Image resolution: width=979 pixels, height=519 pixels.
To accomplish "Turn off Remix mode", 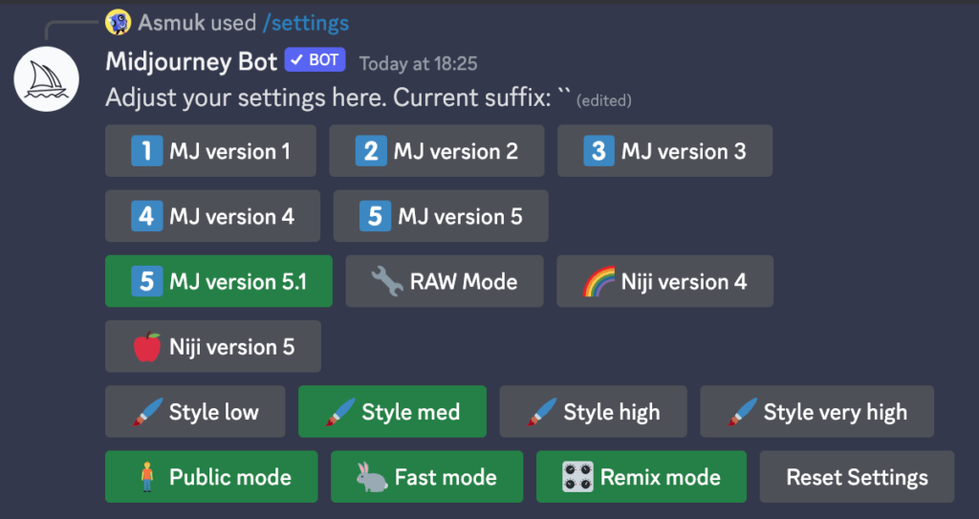I will click(641, 477).
